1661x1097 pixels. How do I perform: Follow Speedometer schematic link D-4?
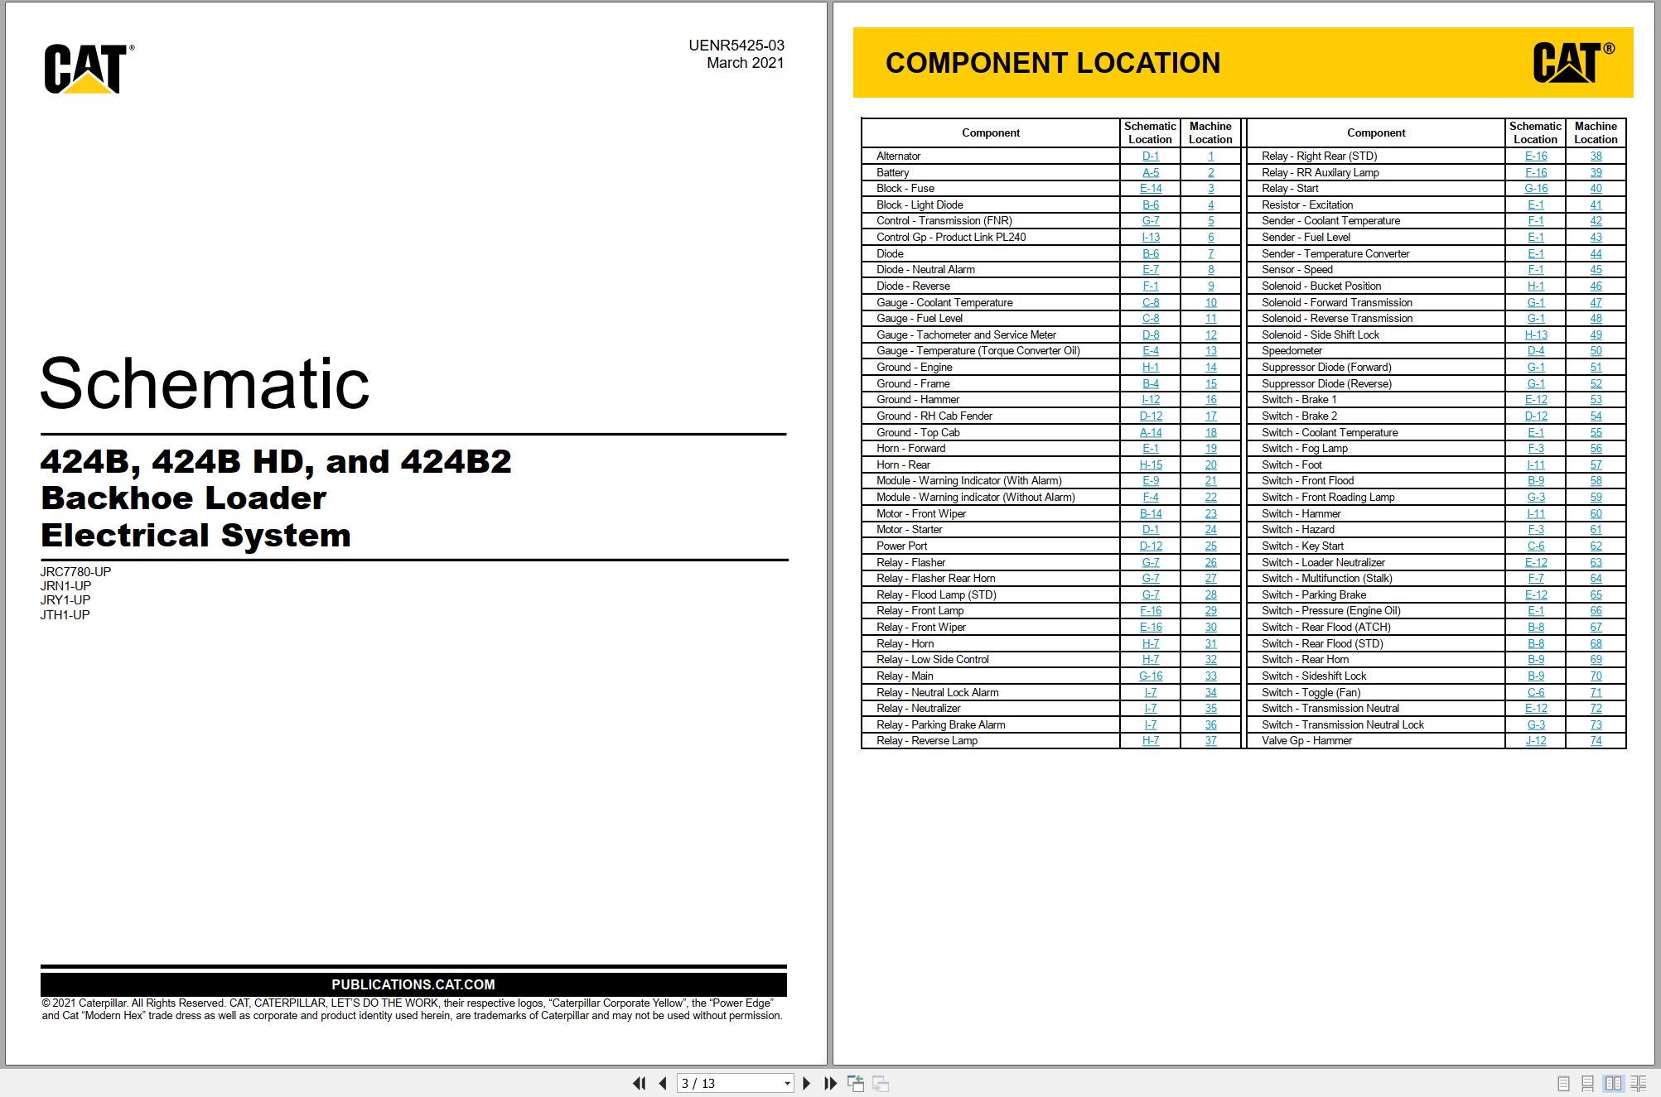pos(1536,350)
